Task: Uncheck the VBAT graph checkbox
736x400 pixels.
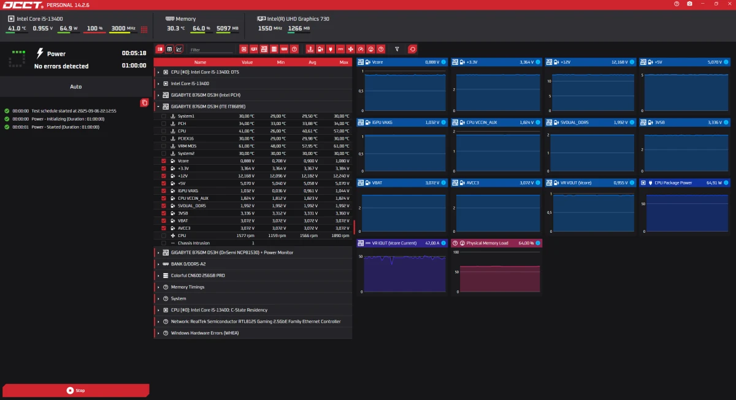Action: pos(164,221)
